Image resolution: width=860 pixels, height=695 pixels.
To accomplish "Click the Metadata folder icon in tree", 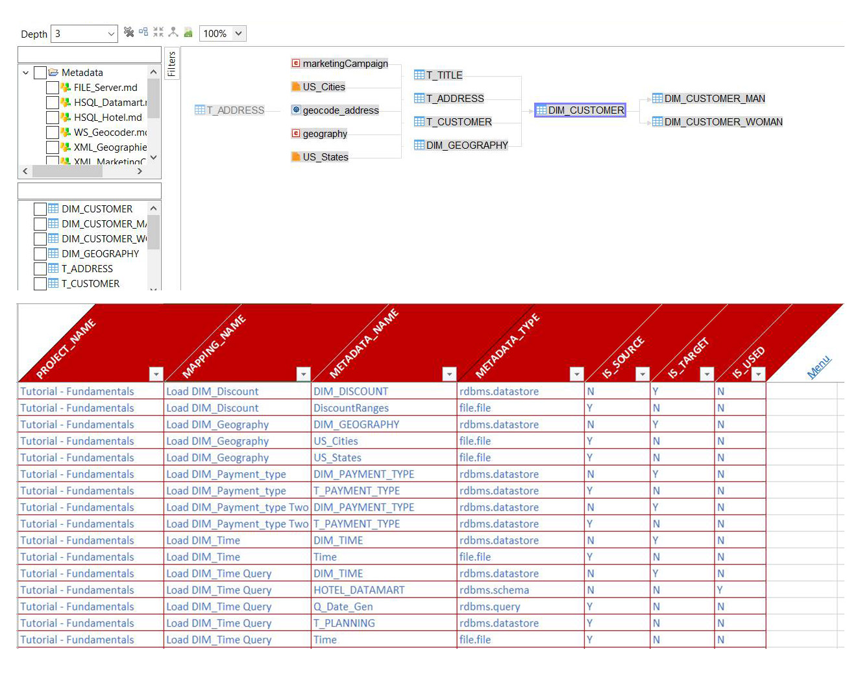I will point(53,72).
